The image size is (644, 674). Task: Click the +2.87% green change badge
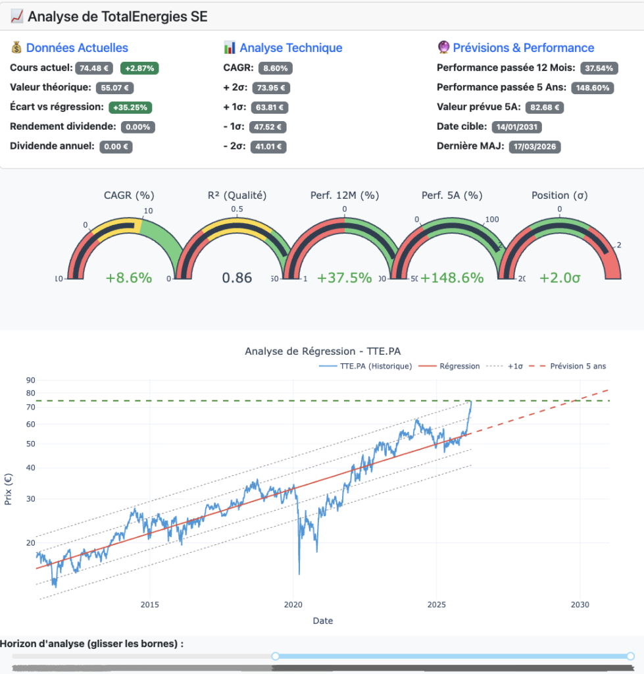click(139, 68)
